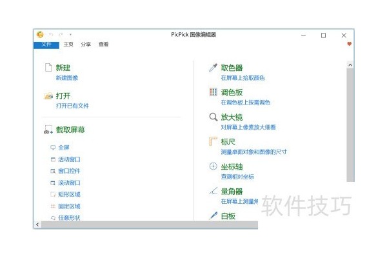Open the 白板 tool heading
Screen dimensions: 387x258
coord(228,216)
